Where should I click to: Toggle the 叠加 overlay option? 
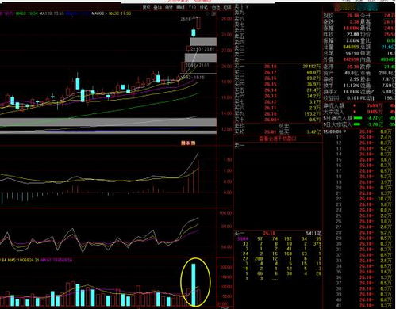(x=158, y=7)
